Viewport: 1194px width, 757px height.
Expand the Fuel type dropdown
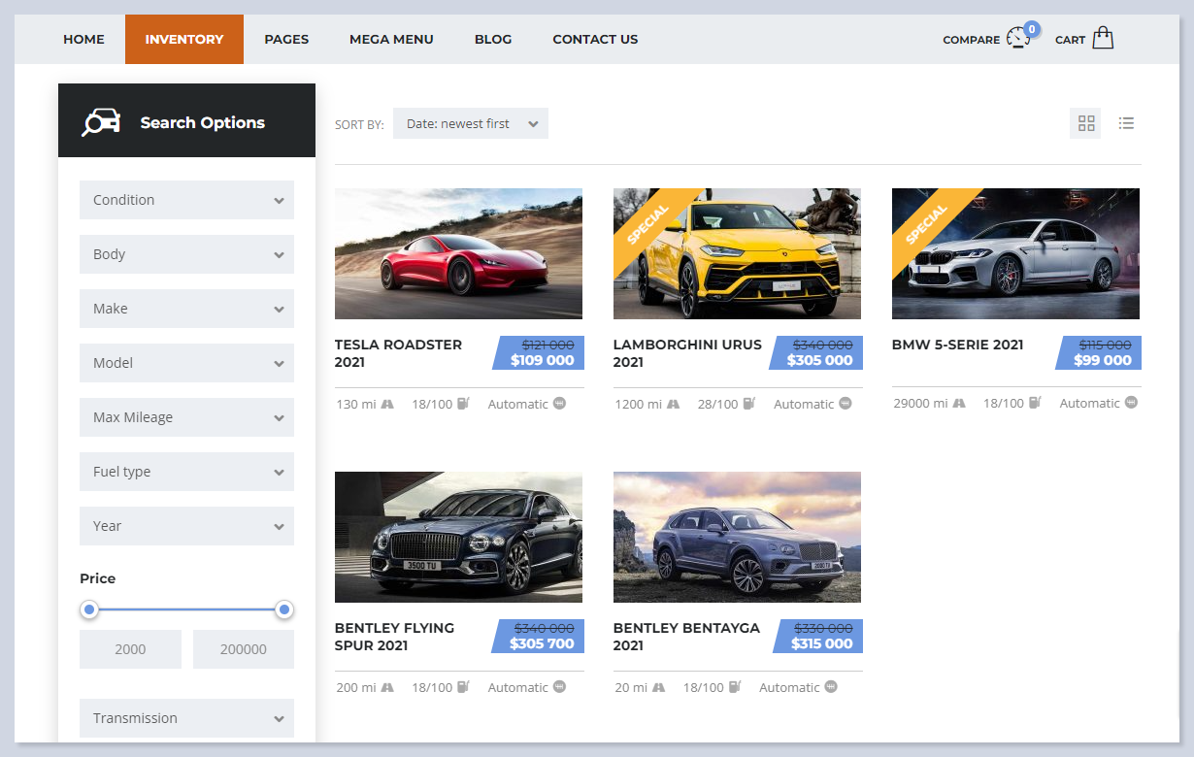click(x=186, y=472)
